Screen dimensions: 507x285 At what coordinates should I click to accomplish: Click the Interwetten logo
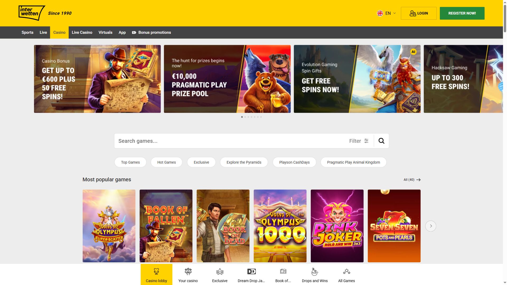(32, 13)
